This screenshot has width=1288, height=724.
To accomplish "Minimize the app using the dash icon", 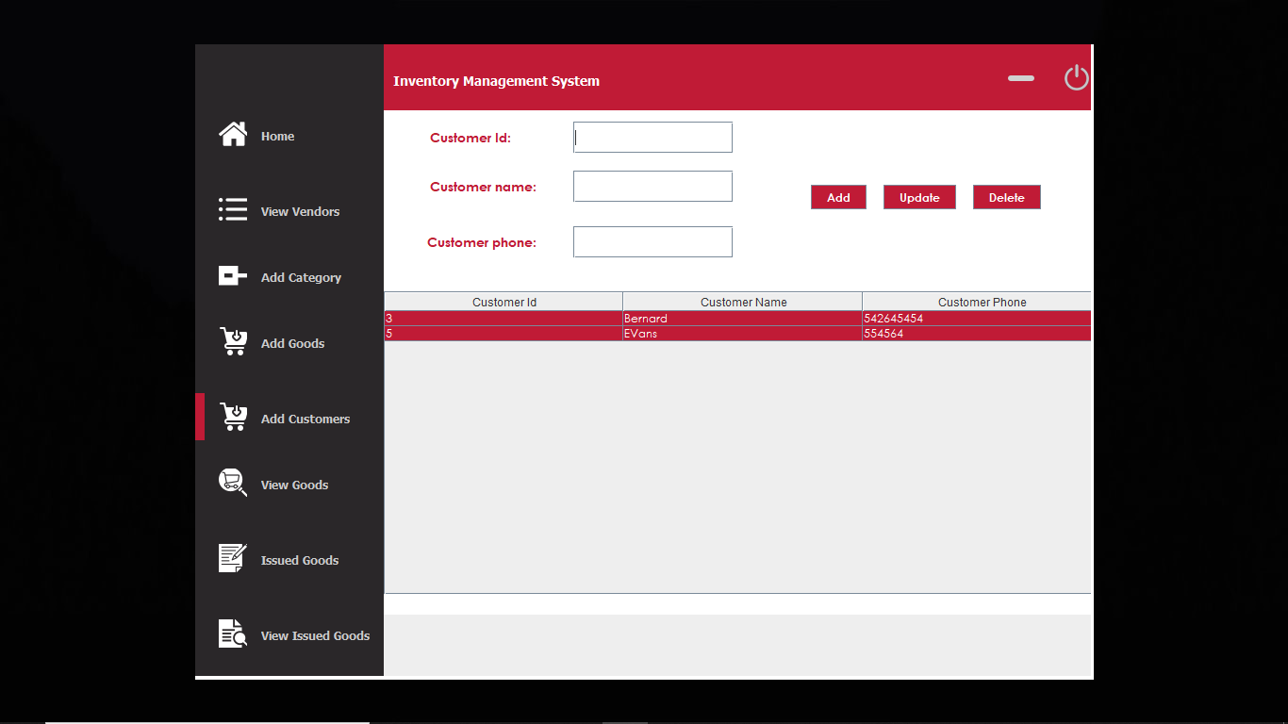I will pos(1021,78).
